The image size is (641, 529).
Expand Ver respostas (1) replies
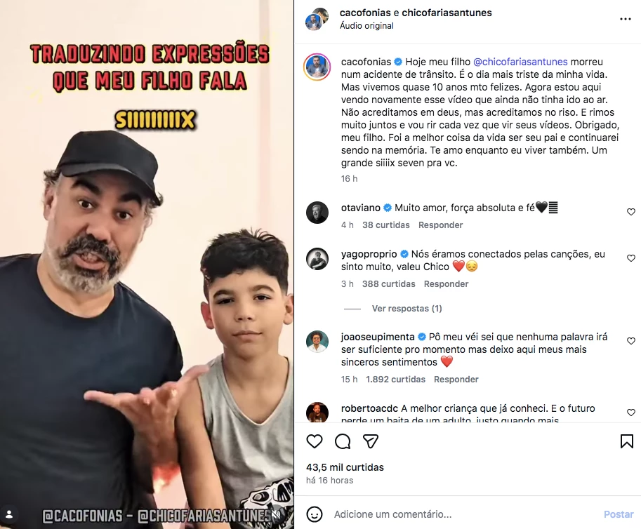(x=407, y=309)
